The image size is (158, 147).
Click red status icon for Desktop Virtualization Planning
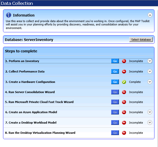tap(124, 133)
